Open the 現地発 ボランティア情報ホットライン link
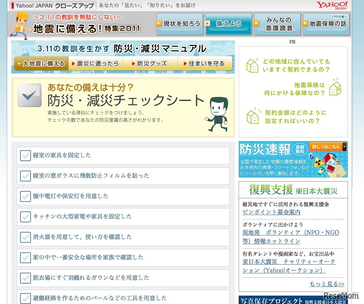The image size is (364, 304). pos(291,237)
